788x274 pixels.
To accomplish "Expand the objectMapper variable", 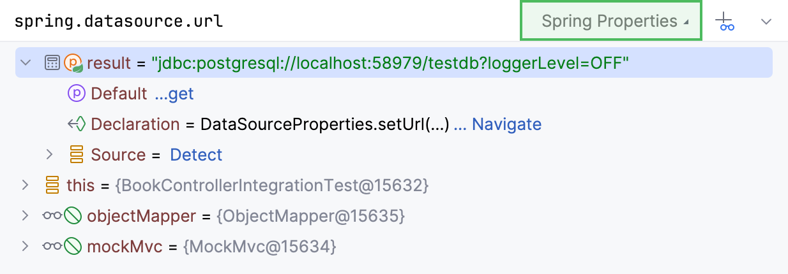I will pos(26,216).
